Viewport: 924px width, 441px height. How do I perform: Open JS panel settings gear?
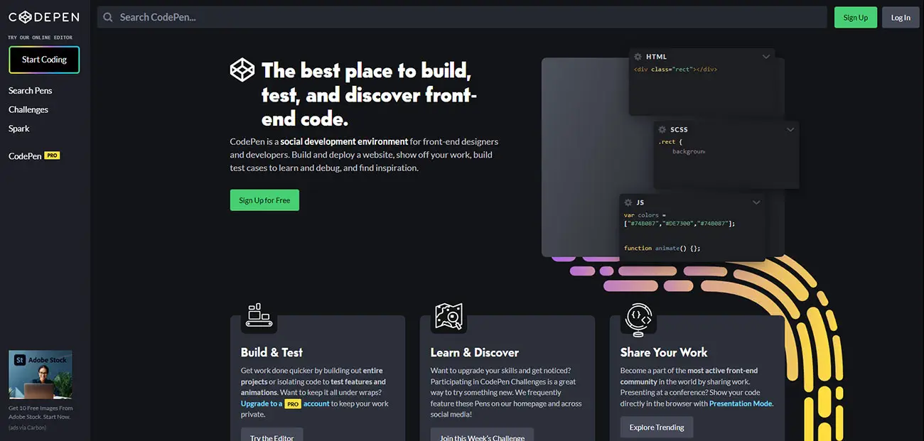click(628, 202)
